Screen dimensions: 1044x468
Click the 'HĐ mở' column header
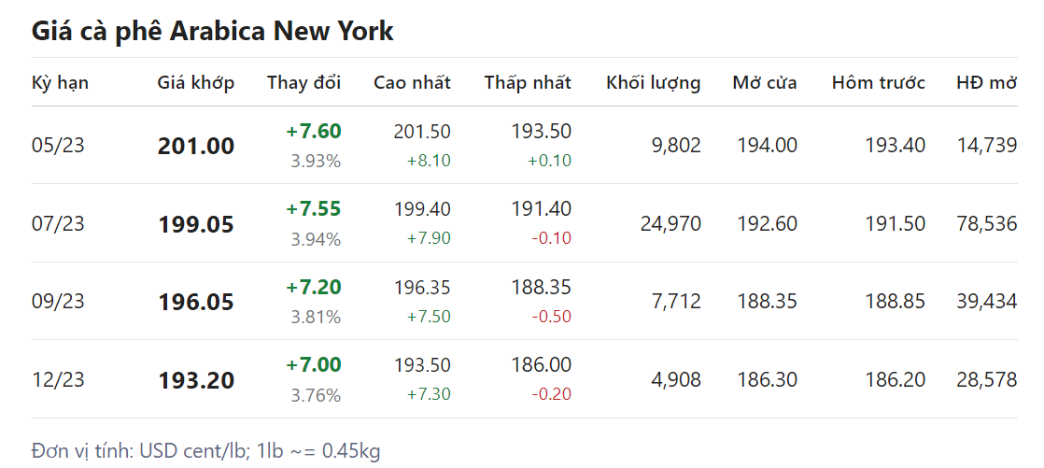click(x=986, y=82)
